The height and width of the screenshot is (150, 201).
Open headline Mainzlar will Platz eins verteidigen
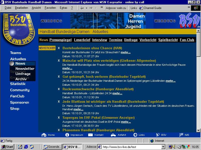pos(109,60)
